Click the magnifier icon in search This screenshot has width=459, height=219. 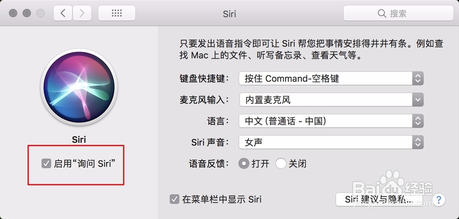(382, 14)
